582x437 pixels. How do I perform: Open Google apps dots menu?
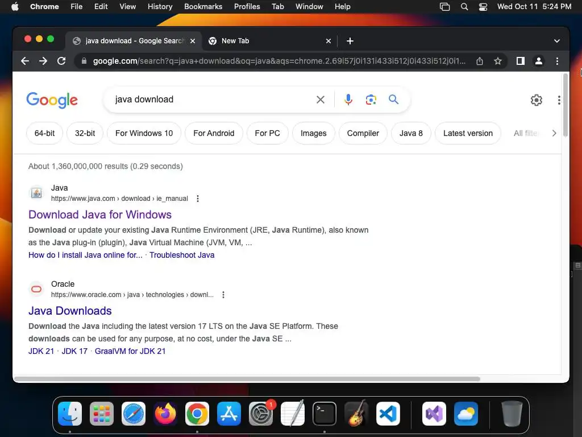(x=559, y=100)
